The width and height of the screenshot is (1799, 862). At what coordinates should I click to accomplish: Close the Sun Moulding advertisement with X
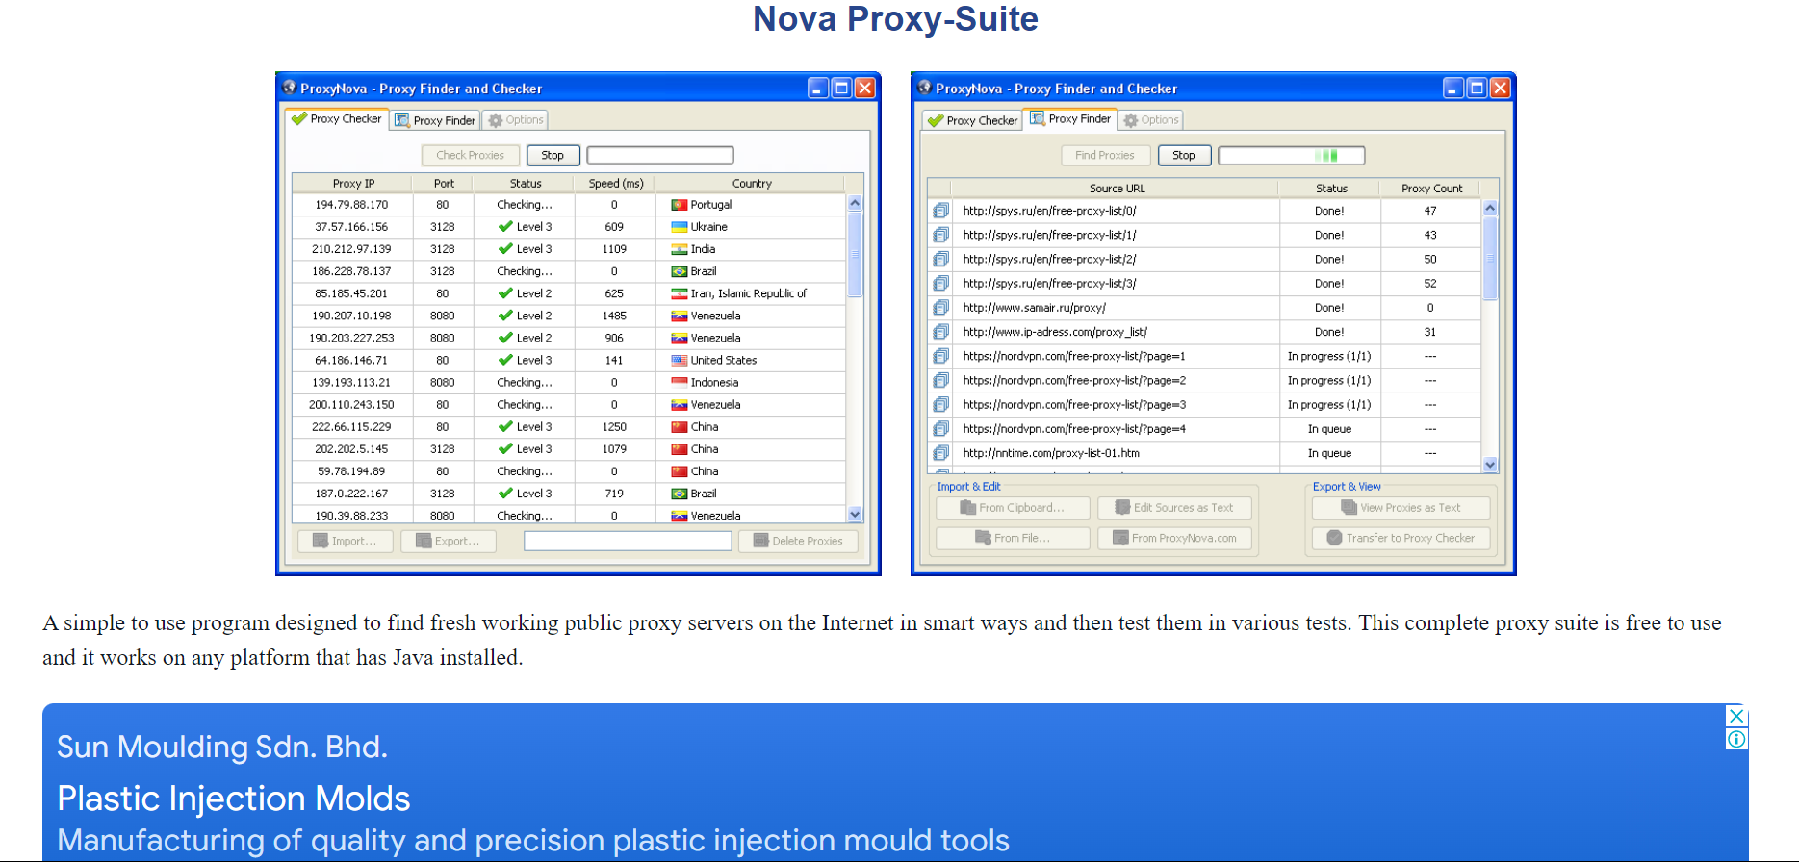[x=1736, y=716]
